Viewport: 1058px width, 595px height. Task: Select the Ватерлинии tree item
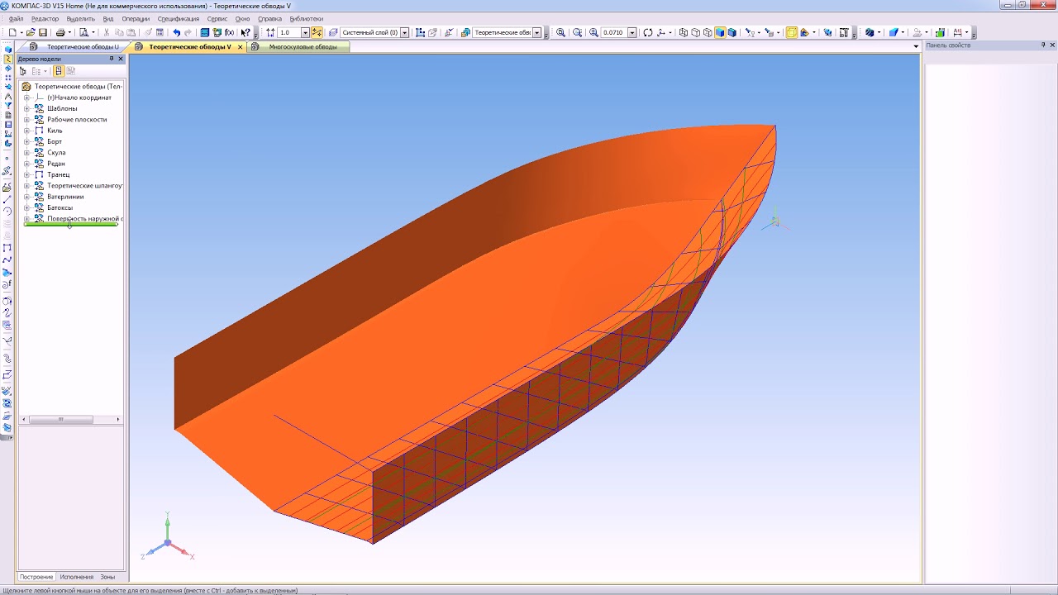coord(65,197)
